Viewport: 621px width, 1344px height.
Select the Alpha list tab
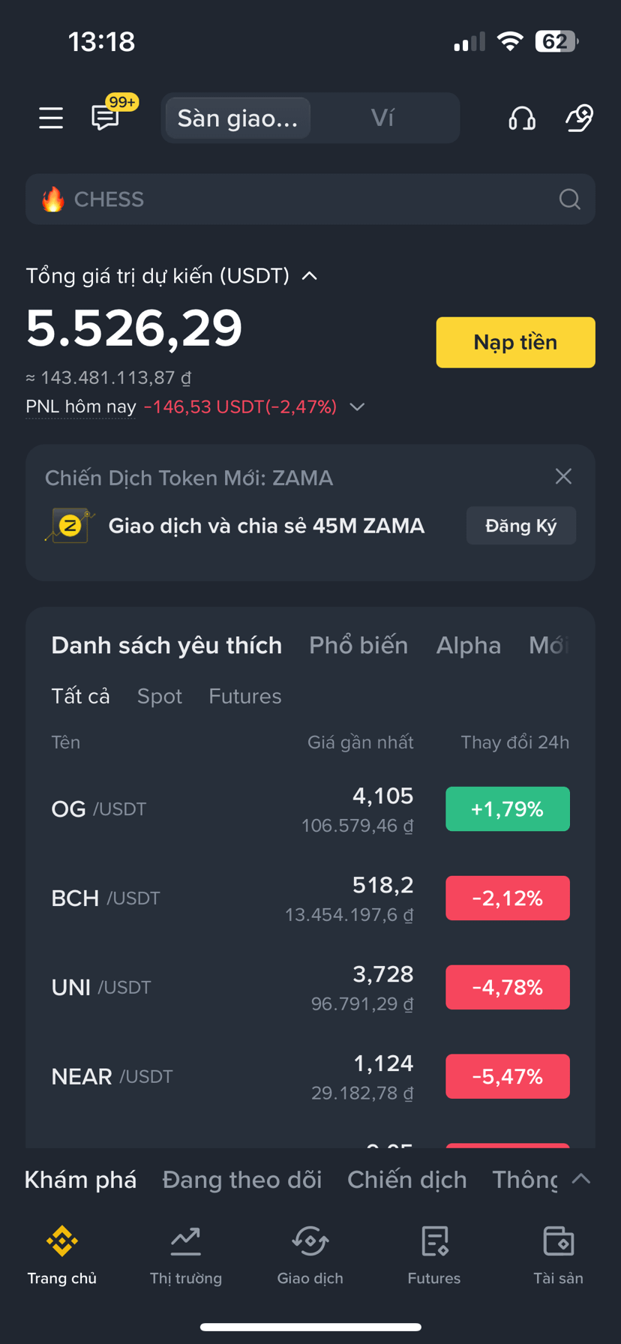[x=469, y=645]
